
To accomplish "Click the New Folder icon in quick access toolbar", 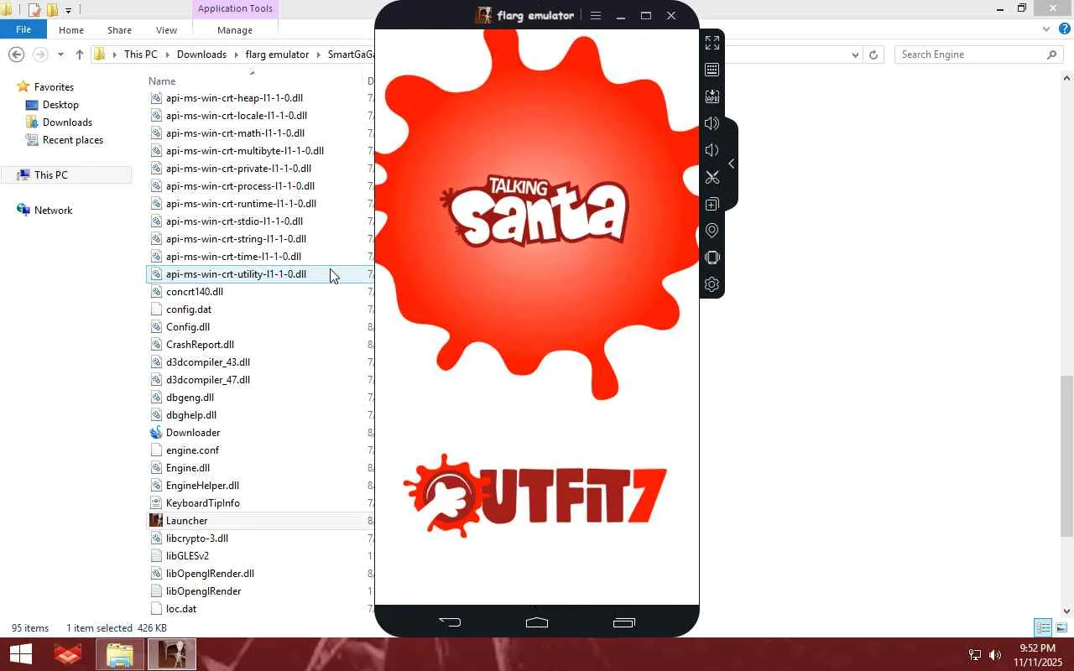I will point(52,10).
